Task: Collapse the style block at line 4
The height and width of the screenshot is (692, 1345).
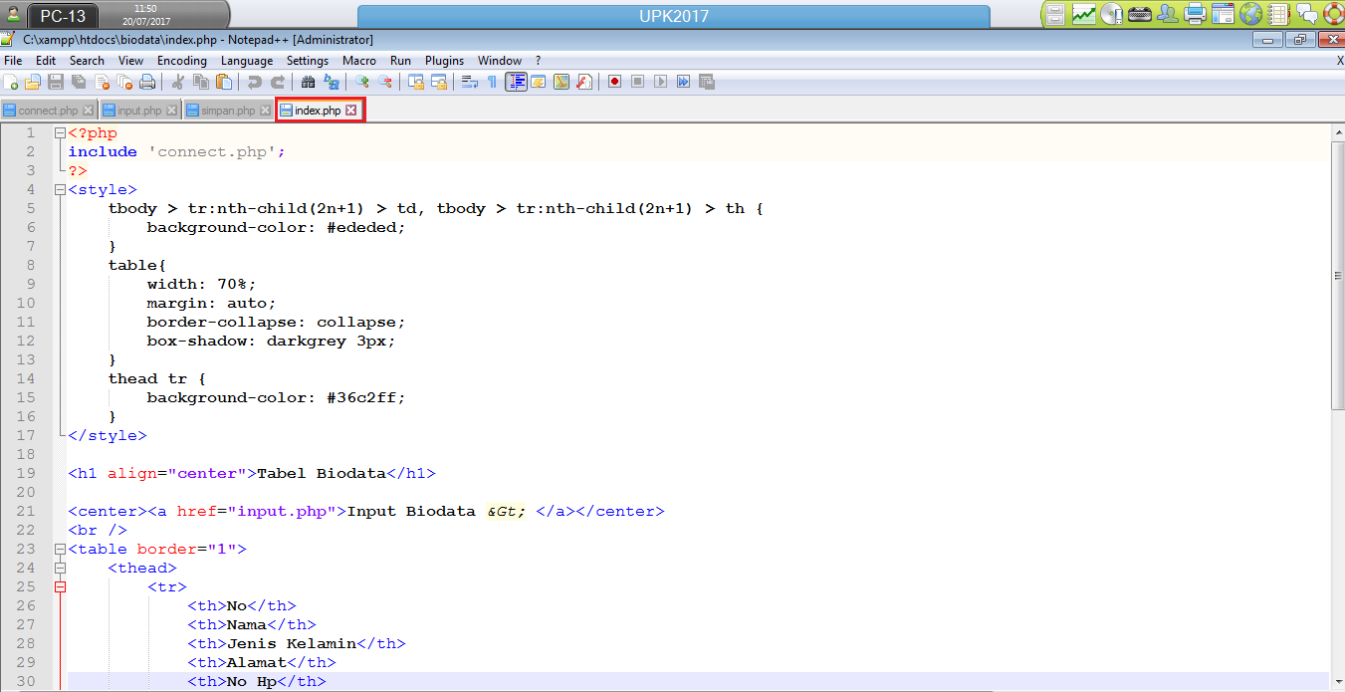Action: [x=60, y=189]
